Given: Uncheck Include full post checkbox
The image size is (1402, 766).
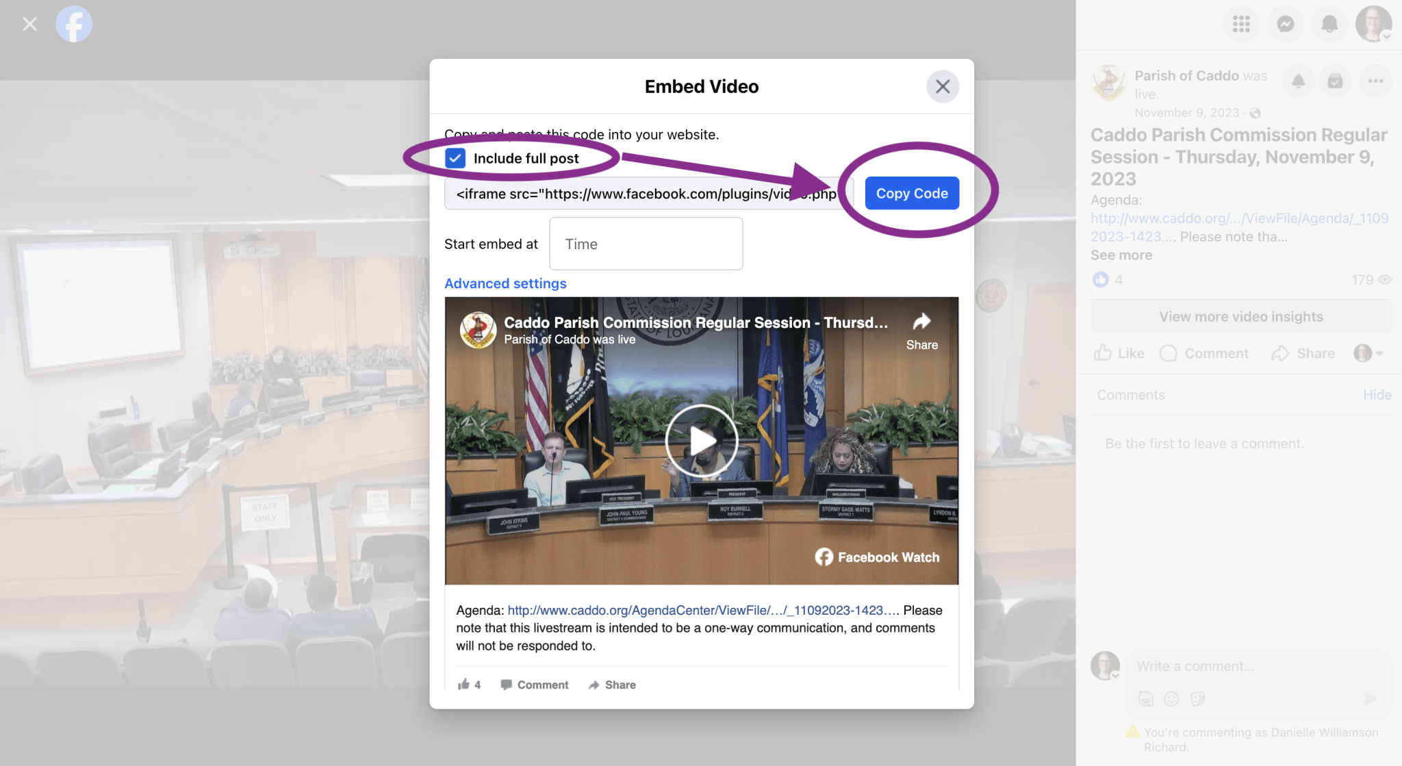Looking at the screenshot, I should [455, 159].
